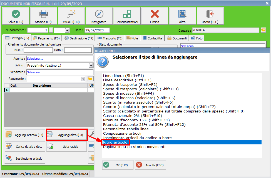Open the Pagamento folder lookup icon
This screenshot has height=178, width=271.
(90, 79)
